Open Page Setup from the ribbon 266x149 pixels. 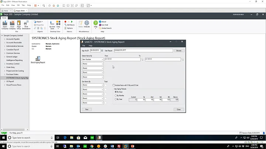pos(19,25)
